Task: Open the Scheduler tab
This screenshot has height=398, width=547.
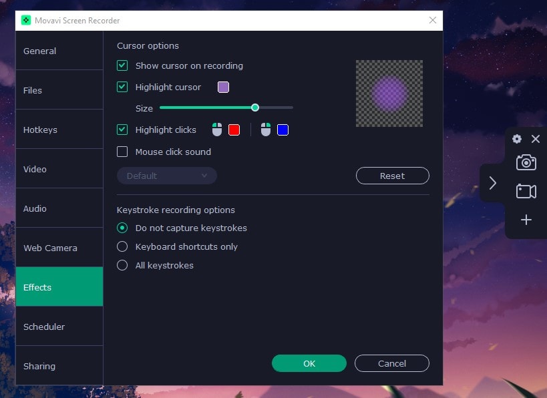Action: coord(59,327)
